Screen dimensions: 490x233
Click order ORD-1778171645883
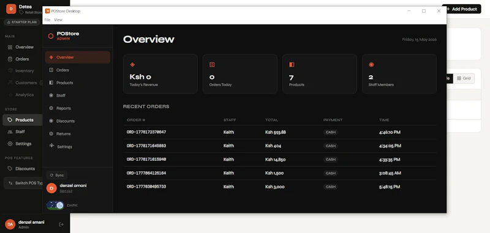click(146, 146)
